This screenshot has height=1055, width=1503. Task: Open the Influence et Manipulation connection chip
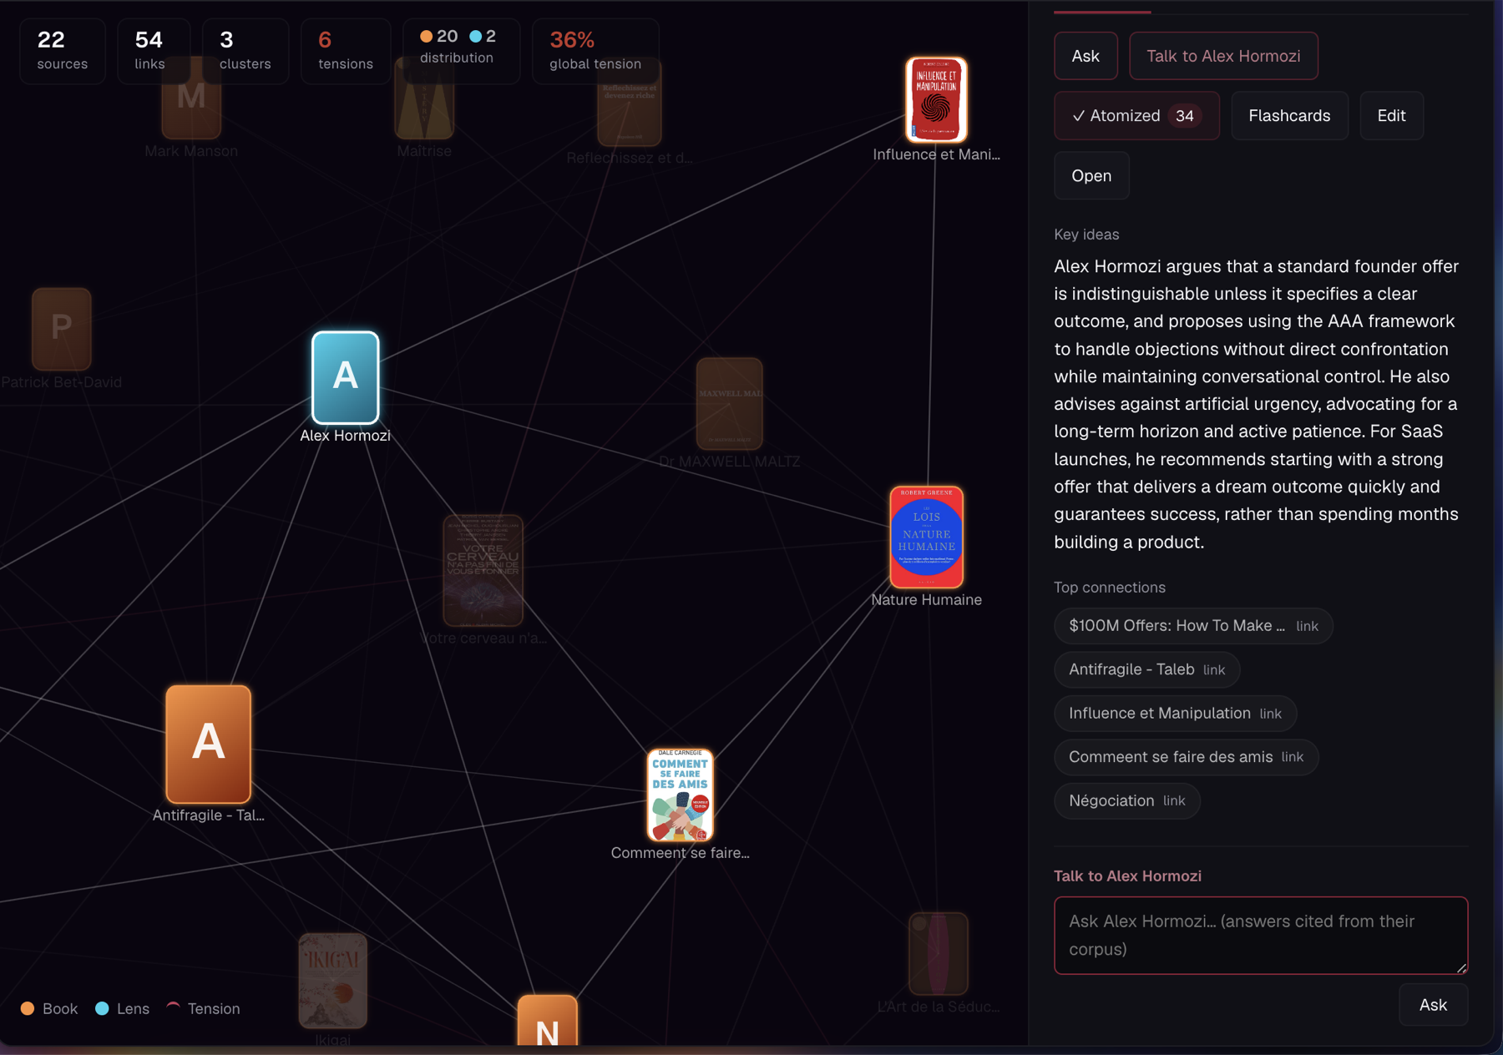click(x=1175, y=714)
